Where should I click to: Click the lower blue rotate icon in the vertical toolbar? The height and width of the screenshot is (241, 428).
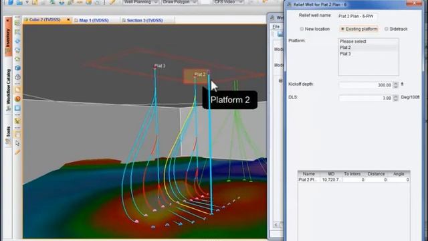[x=17, y=50]
